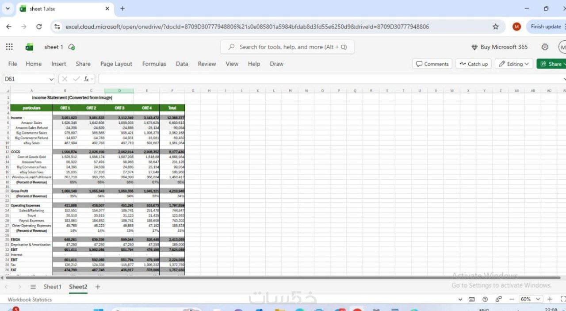Open the Share ribbon tab next to Insert

[x=83, y=64]
